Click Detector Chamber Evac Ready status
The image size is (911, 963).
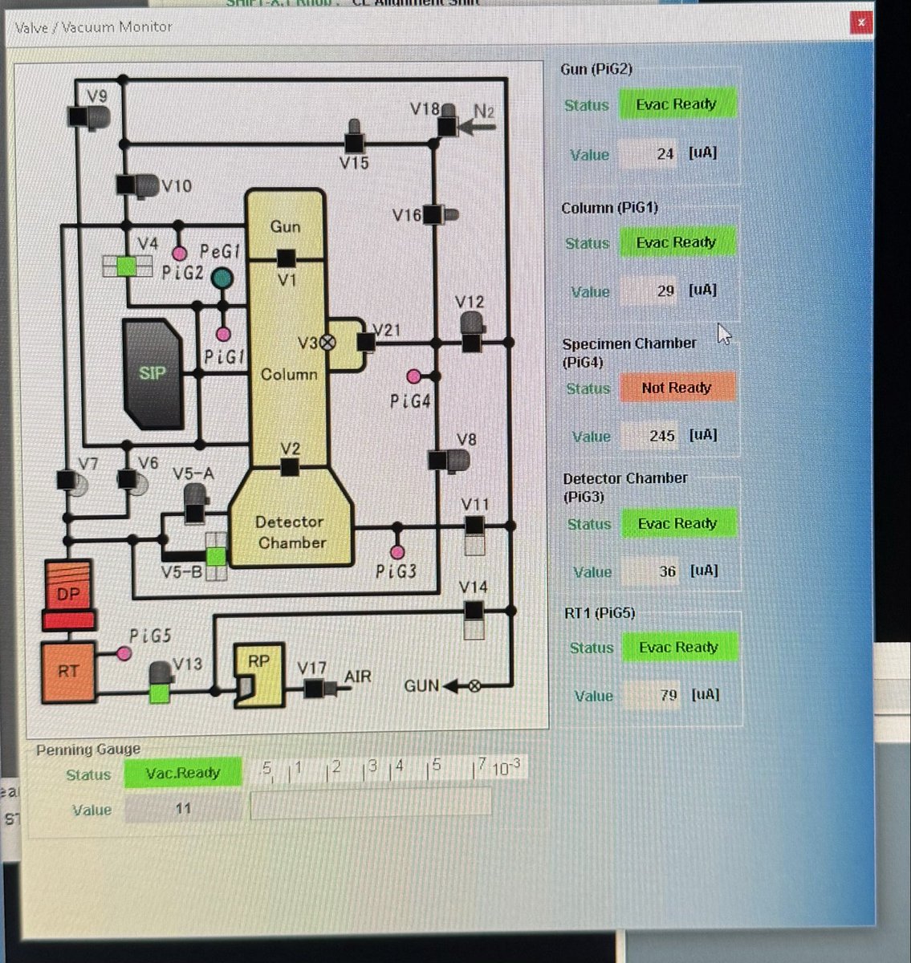point(678,523)
